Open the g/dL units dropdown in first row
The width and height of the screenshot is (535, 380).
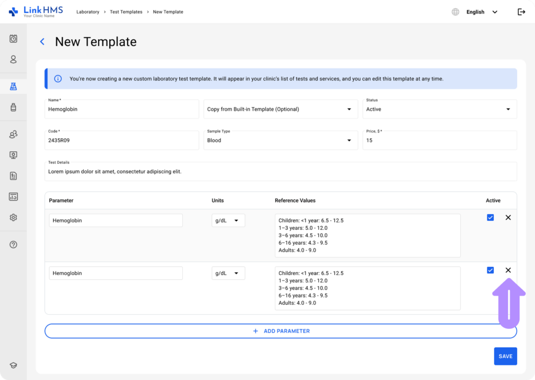pos(228,220)
